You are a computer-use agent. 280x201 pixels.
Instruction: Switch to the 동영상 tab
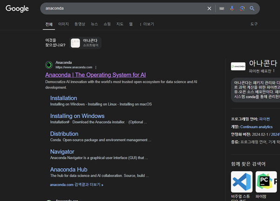(80, 24)
